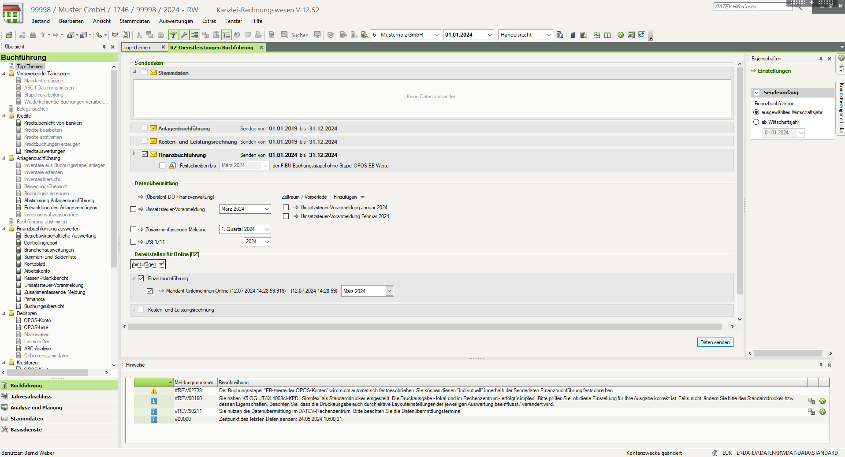Click the wrench tool icon in toolbar

[184, 35]
